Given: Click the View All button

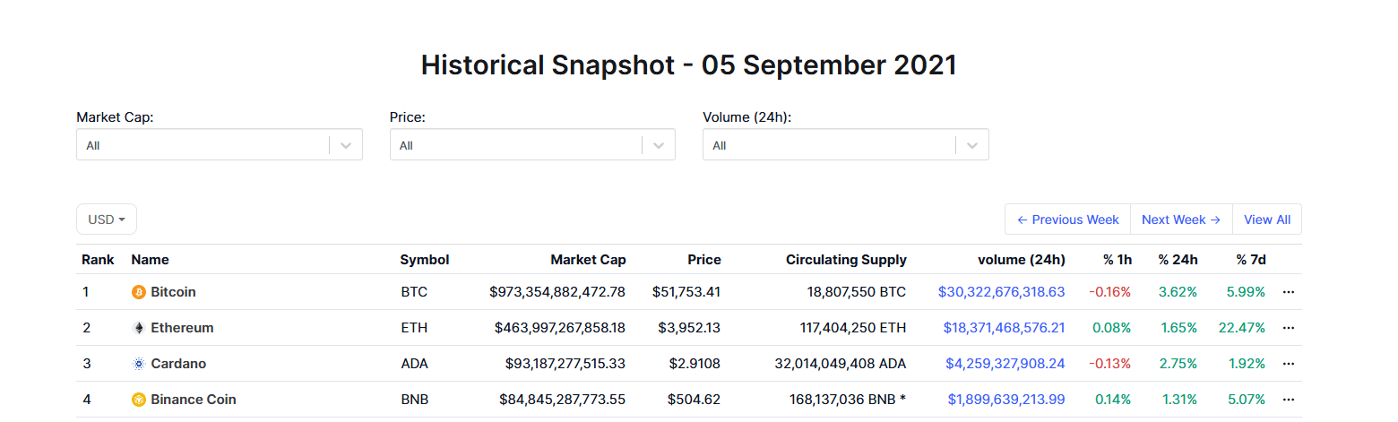Looking at the screenshot, I should [x=1267, y=220].
